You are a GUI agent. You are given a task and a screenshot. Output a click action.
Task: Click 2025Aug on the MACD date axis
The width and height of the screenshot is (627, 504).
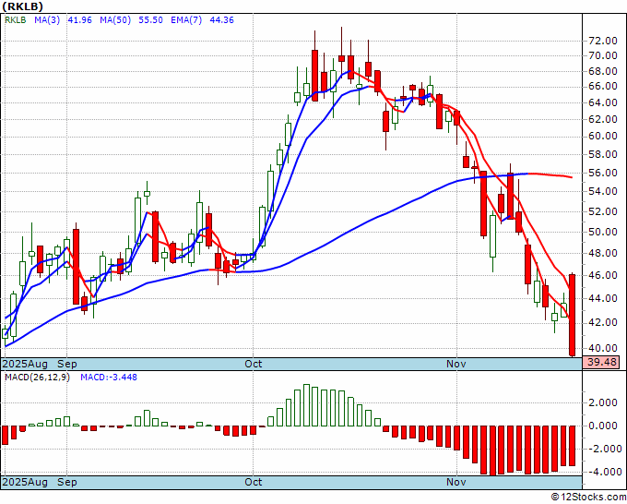[x=25, y=482]
